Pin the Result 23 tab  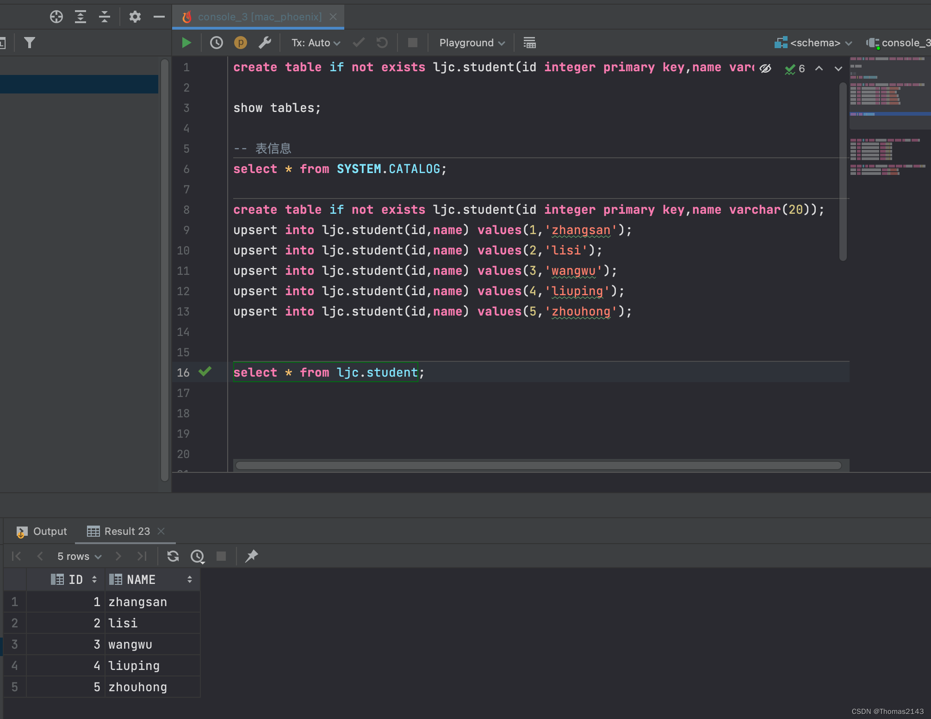click(251, 556)
